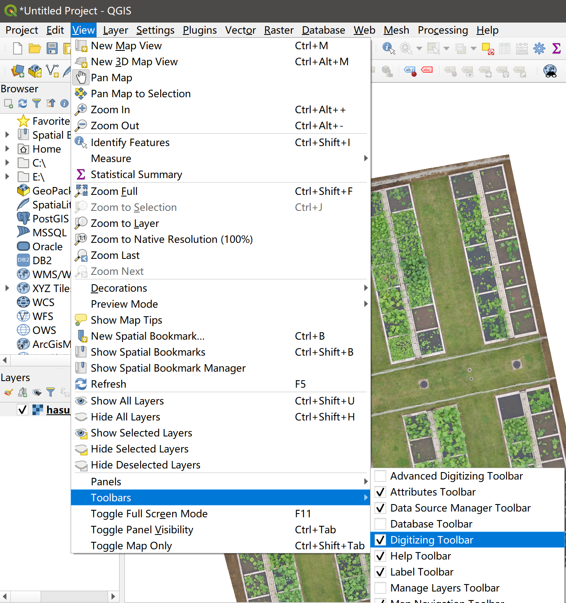Click the New Shapefile Layer icon
The image size is (566, 603).
click(52, 71)
